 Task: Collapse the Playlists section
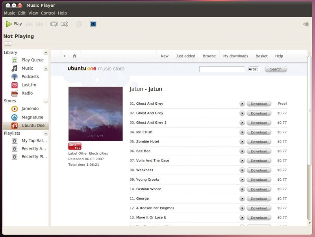pos(46,133)
